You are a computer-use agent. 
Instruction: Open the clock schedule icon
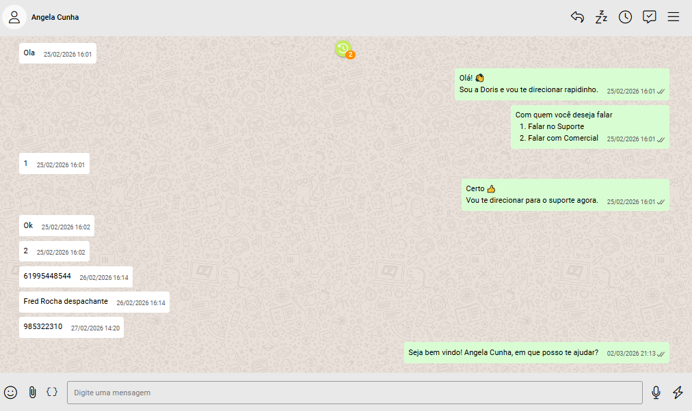tap(625, 17)
